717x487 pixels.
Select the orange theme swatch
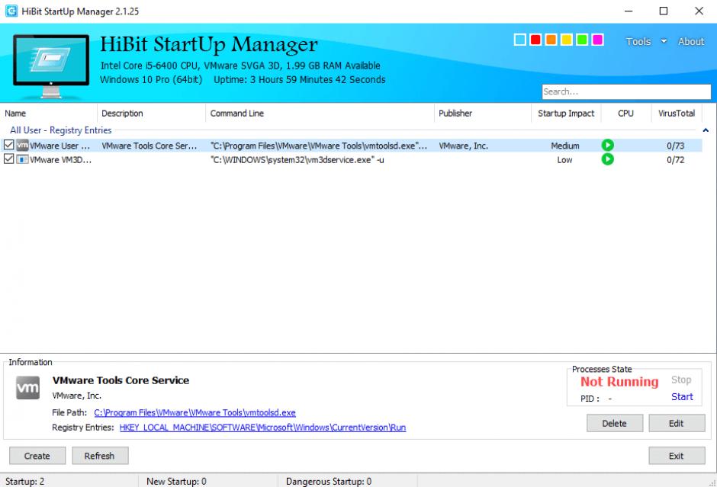coord(551,40)
